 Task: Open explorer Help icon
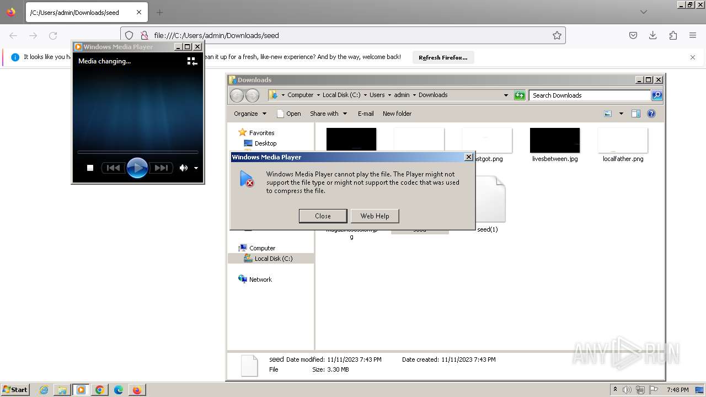click(651, 114)
